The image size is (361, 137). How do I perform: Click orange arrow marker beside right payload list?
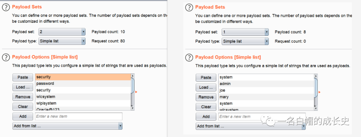[319, 92]
